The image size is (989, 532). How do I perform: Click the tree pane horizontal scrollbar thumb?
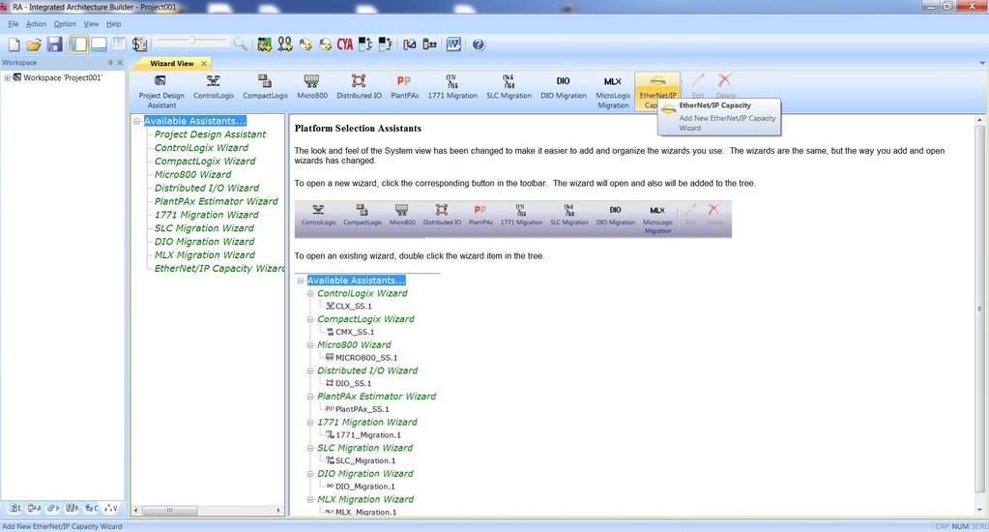[170, 510]
